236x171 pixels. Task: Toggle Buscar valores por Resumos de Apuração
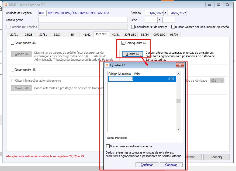173,27
